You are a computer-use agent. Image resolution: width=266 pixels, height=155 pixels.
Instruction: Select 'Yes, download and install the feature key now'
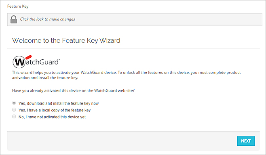pyautogui.click(x=14, y=103)
